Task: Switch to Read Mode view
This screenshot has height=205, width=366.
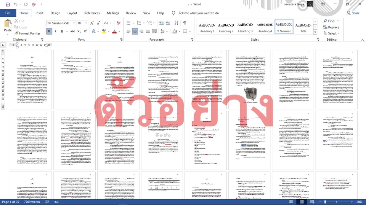Action: coord(291,202)
